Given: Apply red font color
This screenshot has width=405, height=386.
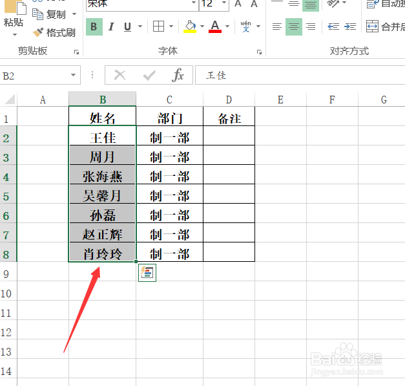Looking at the screenshot, I should pos(215,27).
